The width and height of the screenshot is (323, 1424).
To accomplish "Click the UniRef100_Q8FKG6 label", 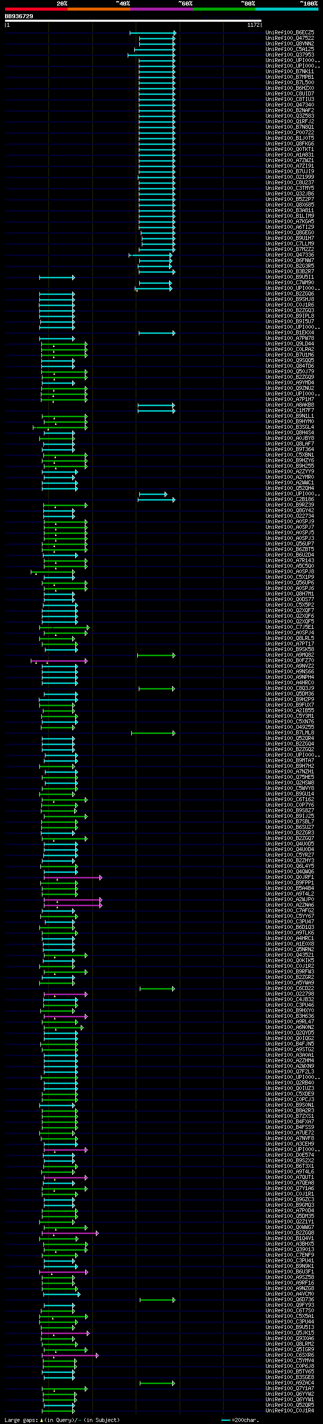I will pyautogui.click(x=290, y=144).
